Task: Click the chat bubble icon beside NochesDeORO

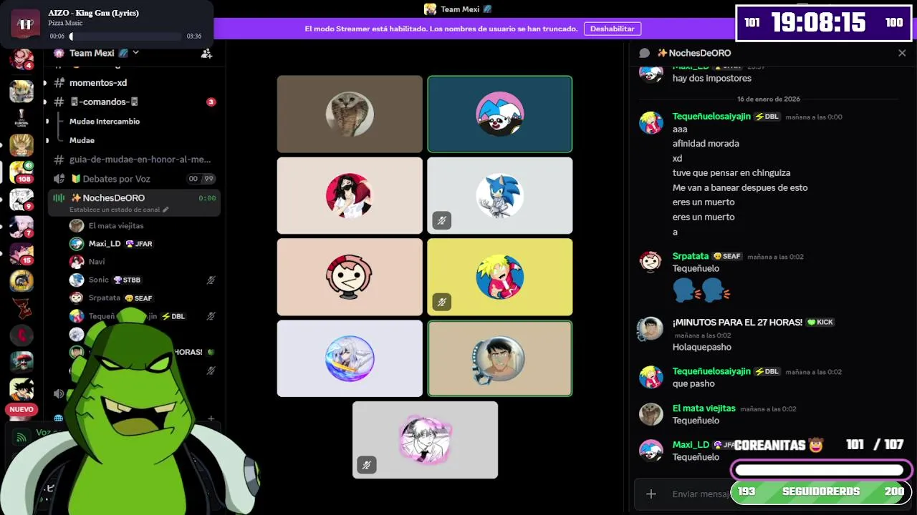Action: 644,53
